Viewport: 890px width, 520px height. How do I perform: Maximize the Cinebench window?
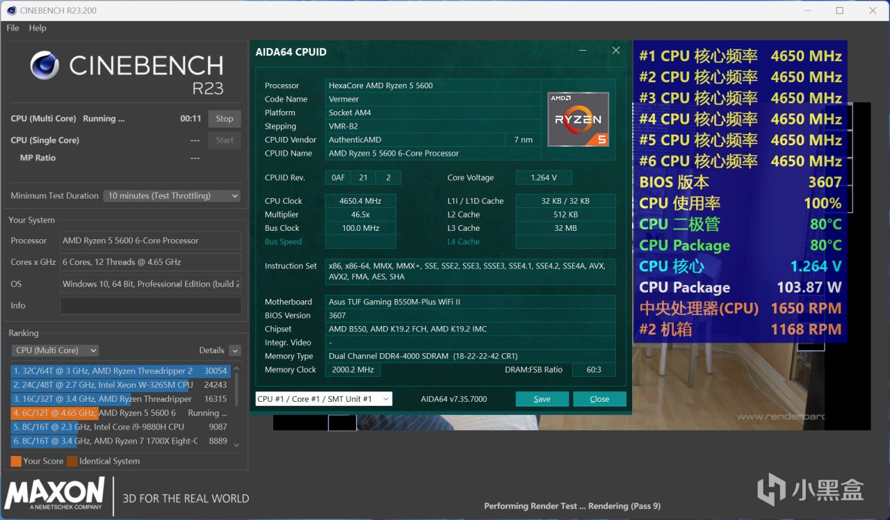839,10
